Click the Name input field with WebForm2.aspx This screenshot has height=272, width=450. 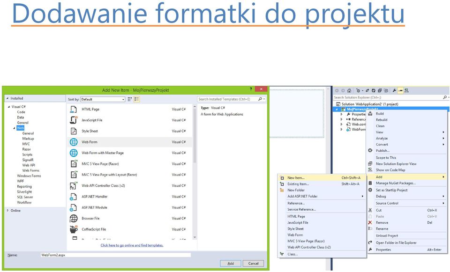click(116, 255)
